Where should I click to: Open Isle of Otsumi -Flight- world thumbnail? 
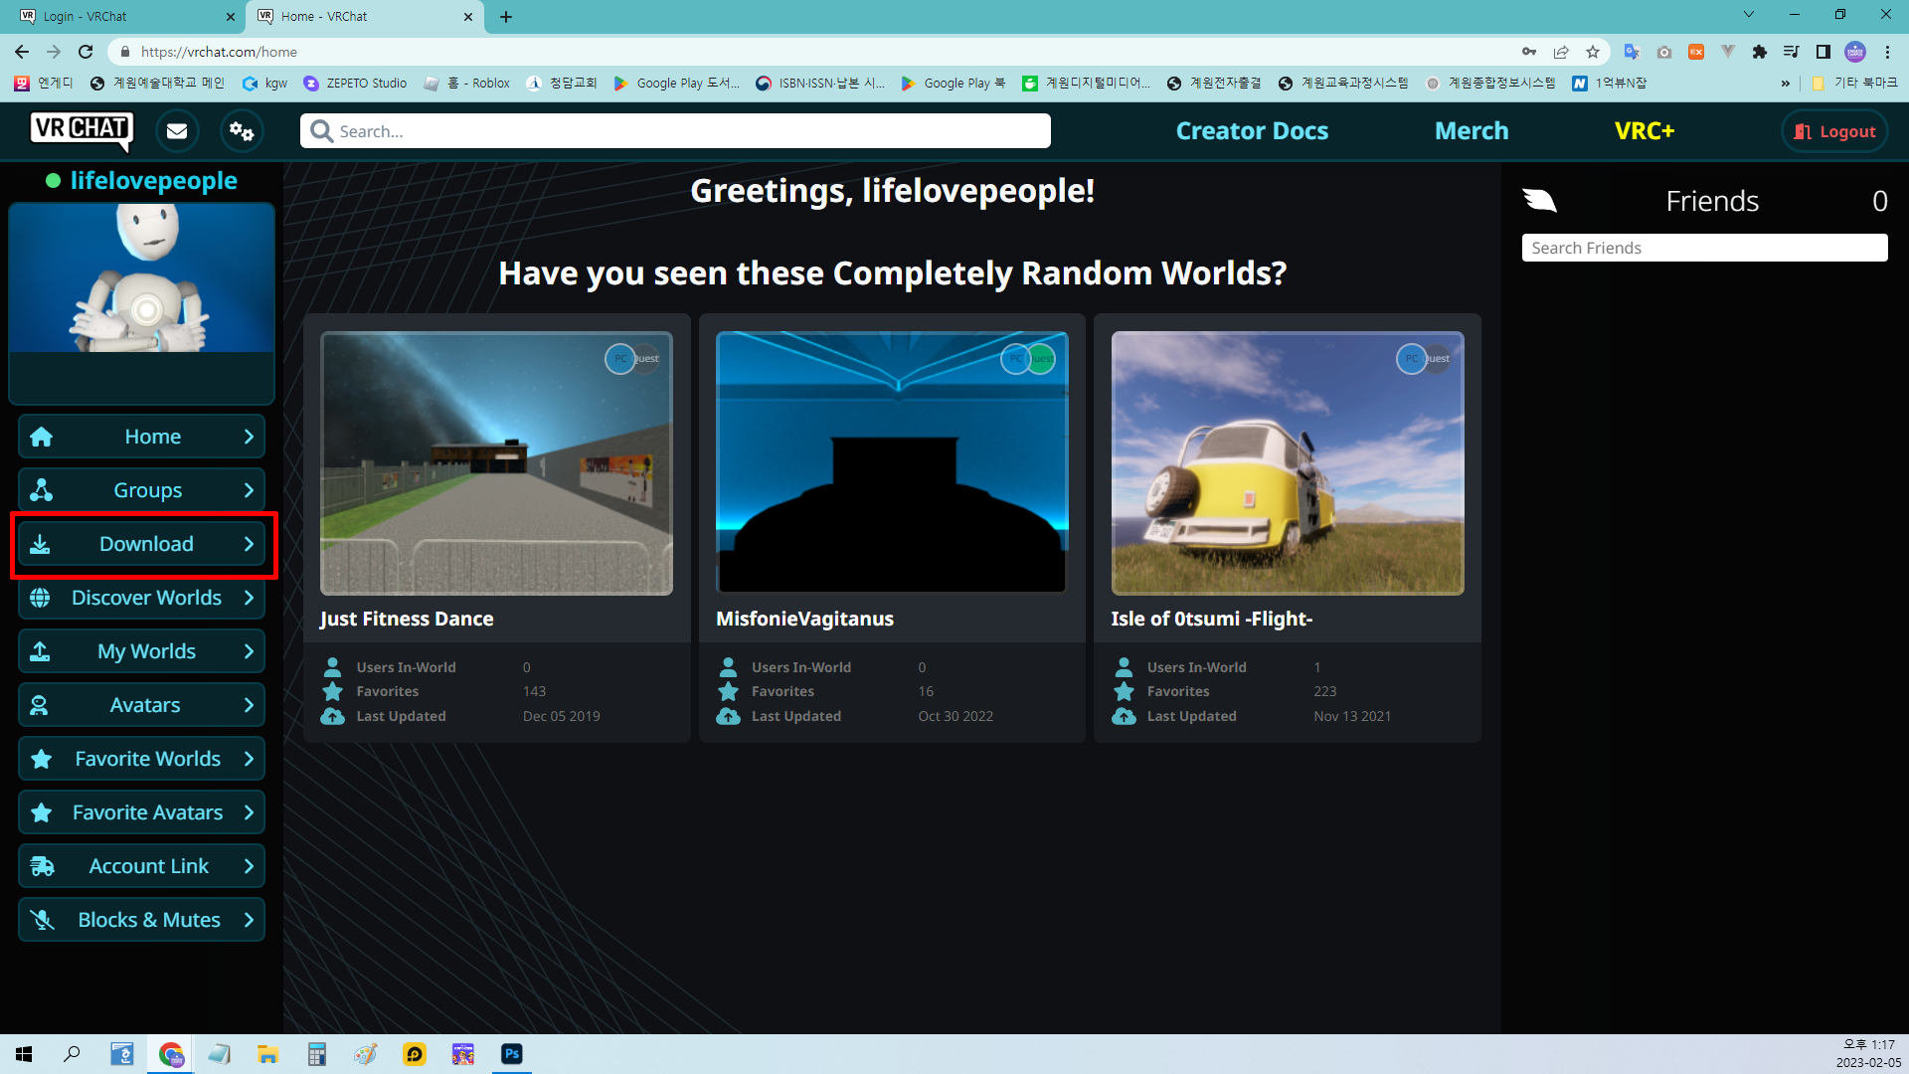point(1287,463)
